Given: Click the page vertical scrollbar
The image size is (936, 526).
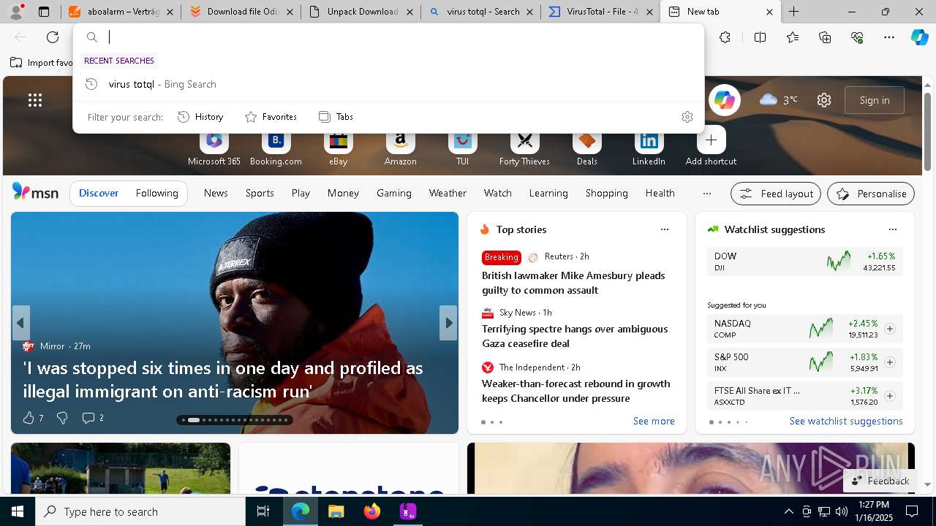Looking at the screenshot, I should click(x=927, y=131).
